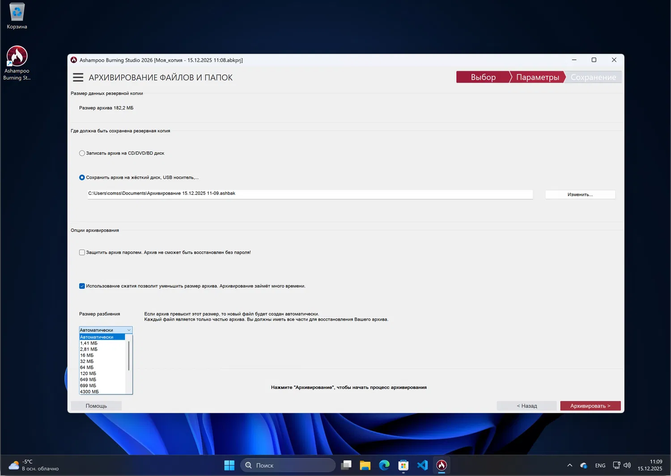Open the hamburger menu icon

pyautogui.click(x=78, y=77)
